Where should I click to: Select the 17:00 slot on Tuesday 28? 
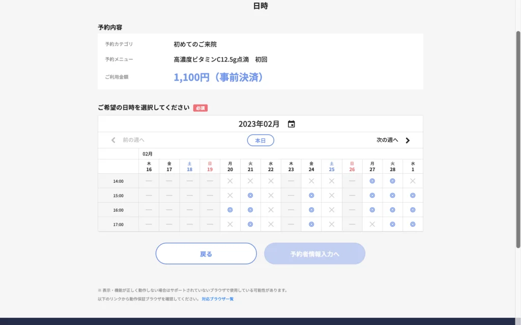(x=392, y=224)
